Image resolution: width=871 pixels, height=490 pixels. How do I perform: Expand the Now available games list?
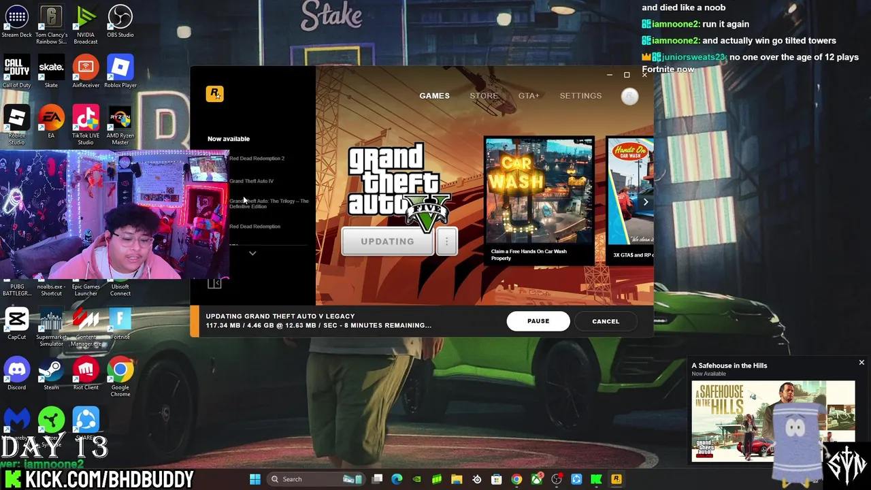[252, 253]
